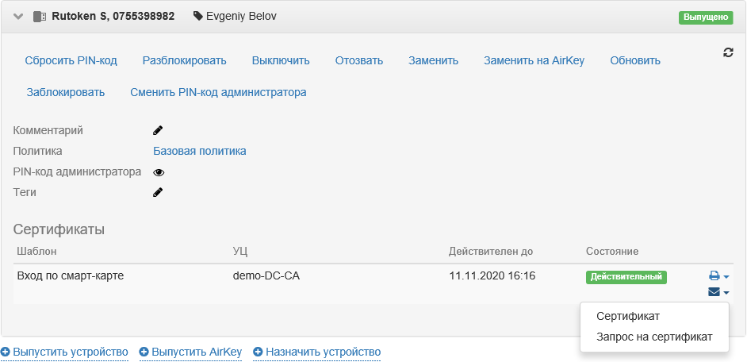This screenshot has width=747, height=362.
Task: Click the envelope icon in the certificate row
Action: pos(714,292)
